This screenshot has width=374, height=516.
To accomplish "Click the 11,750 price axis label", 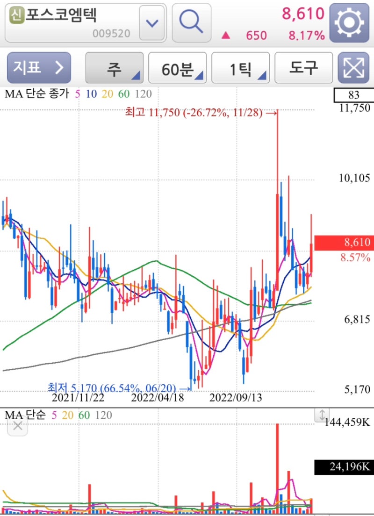I will (354, 108).
